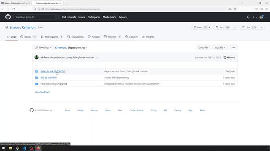Screen dimensions: 270x151
Task: Open a new browser tab
Action: click(66, 3)
